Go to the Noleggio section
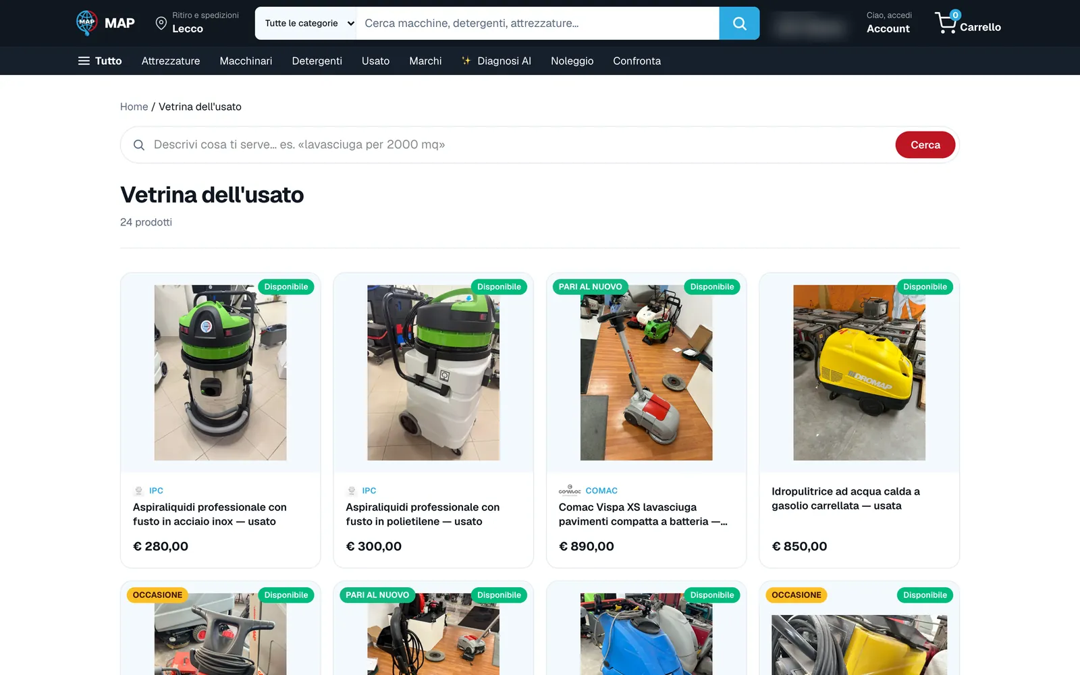This screenshot has width=1080, height=675. pyautogui.click(x=572, y=61)
